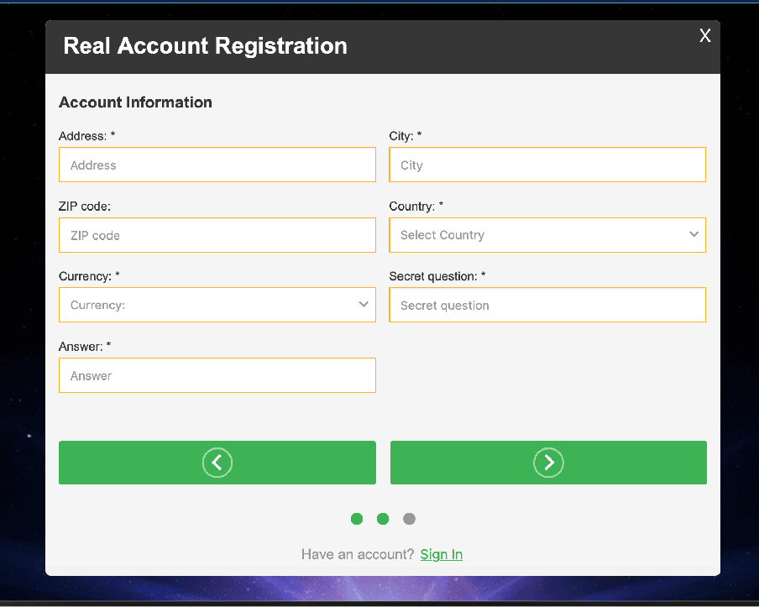Image resolution: width=759 pixels, height=607 pixels.
Task: Click the 'Currency: *' field label
Action: pyautogui.click(x=89, y=276)
